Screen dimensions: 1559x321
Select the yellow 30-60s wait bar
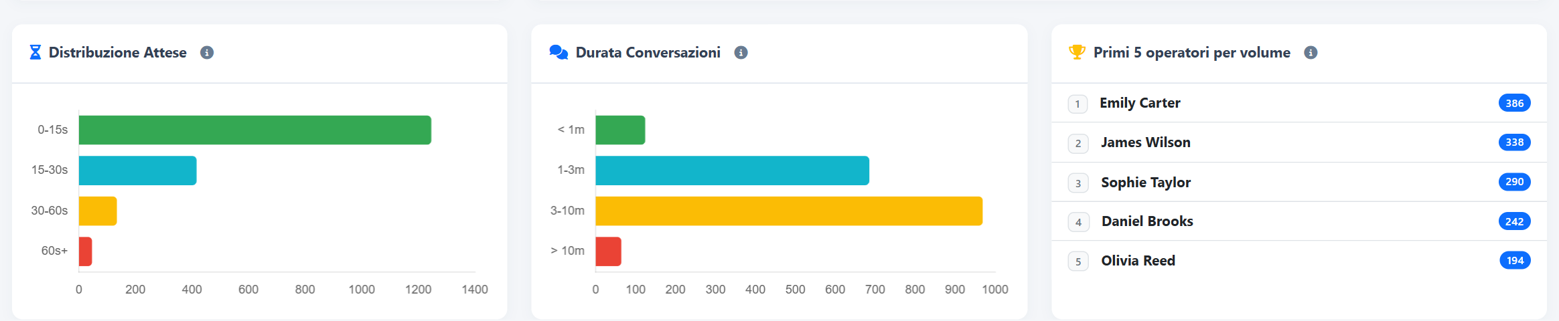pos(98,211)
